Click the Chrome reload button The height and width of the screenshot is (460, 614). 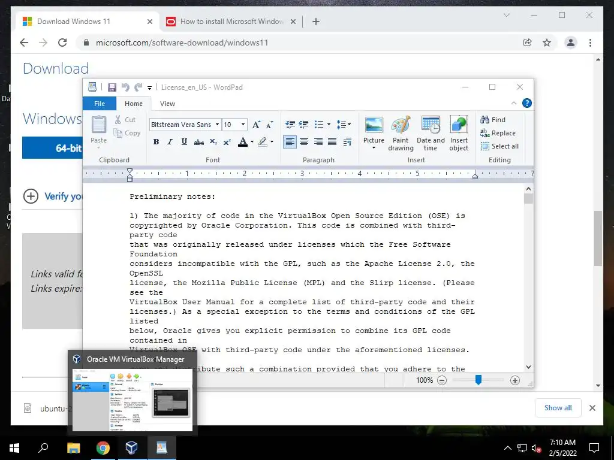62,43
